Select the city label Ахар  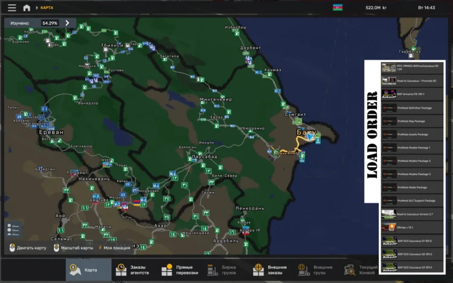tap(160, 226)
